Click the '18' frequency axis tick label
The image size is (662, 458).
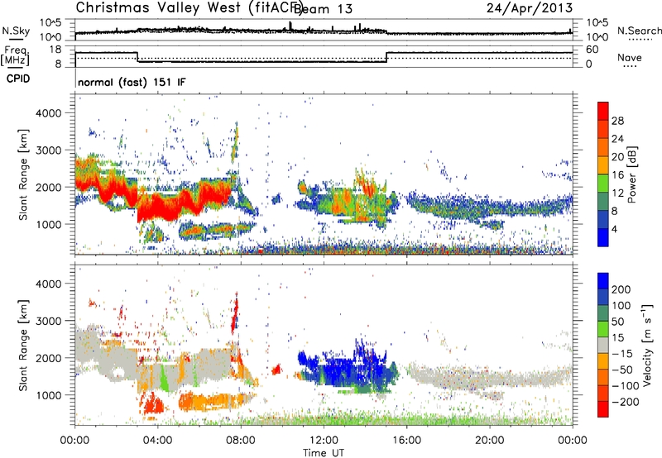tap(55, 50)
